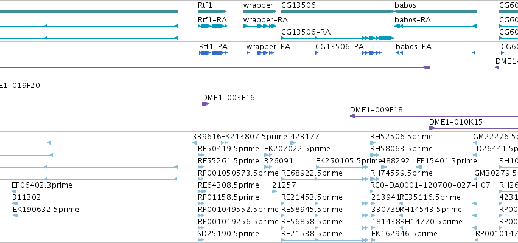Viewport: 518px width, 243px height.
Task: Click EST RP001049552.5prime
Action: 238,210
